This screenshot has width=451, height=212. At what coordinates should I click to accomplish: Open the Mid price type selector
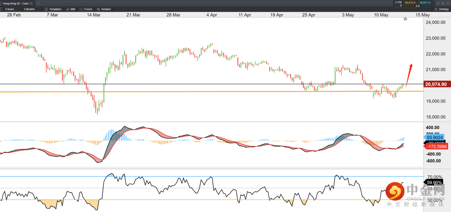(71, 9)
